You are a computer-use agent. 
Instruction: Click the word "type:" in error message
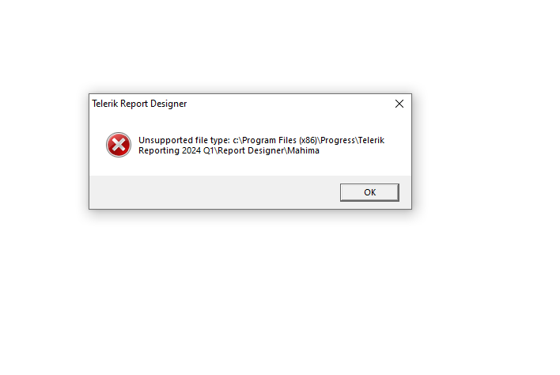220,140
